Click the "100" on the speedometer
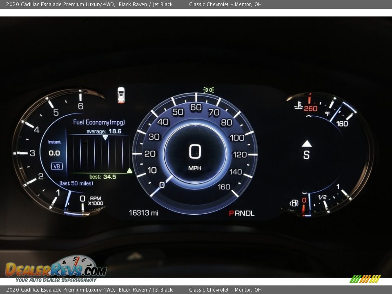 pos(237,138)
